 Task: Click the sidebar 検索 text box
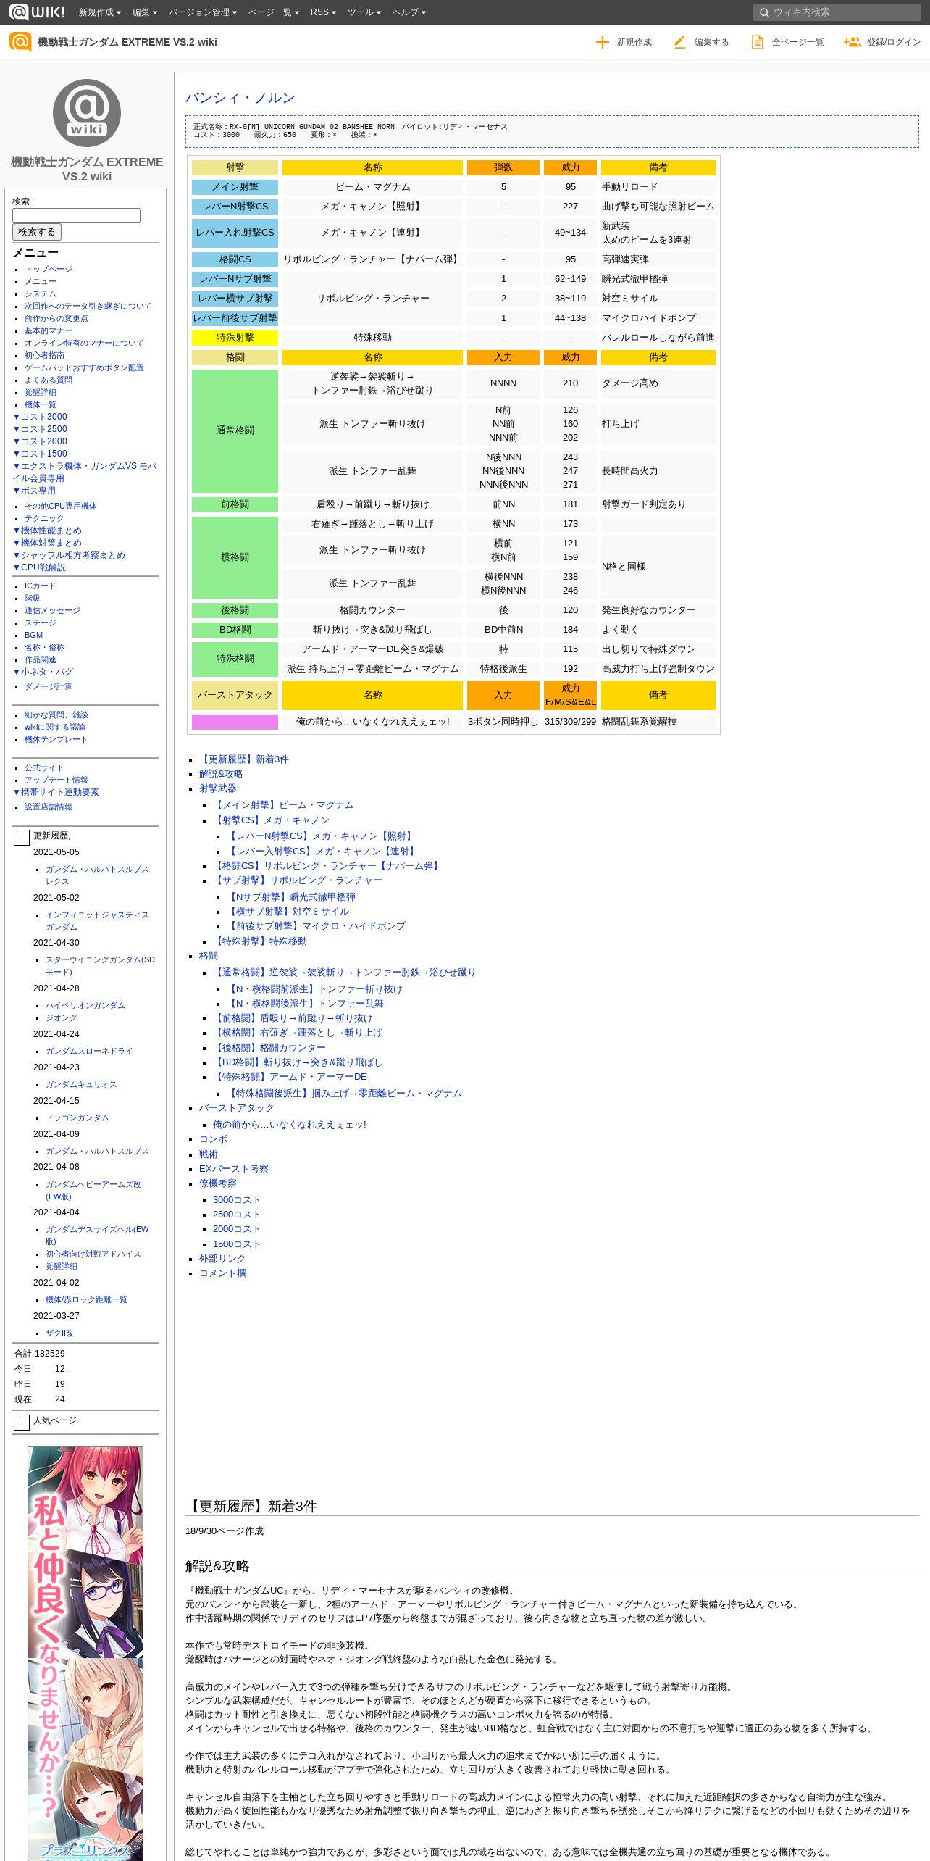76,215
